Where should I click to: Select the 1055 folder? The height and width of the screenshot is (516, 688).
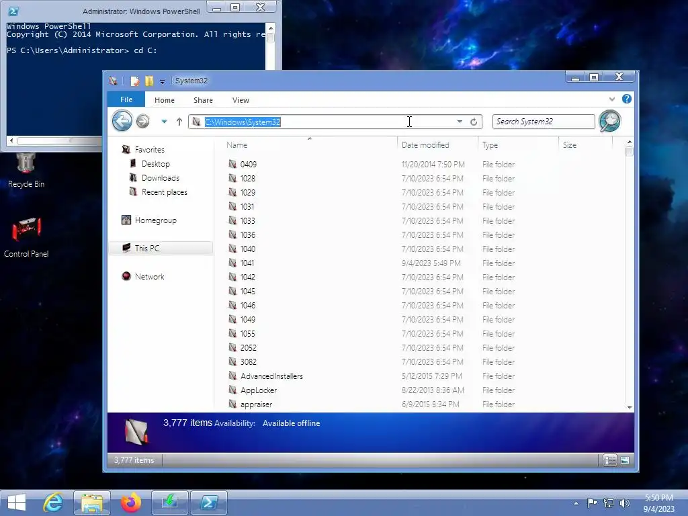pos(247,333)
